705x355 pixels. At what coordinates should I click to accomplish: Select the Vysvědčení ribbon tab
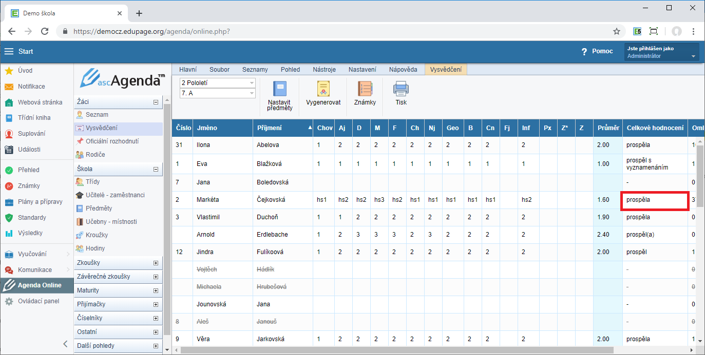446,70
